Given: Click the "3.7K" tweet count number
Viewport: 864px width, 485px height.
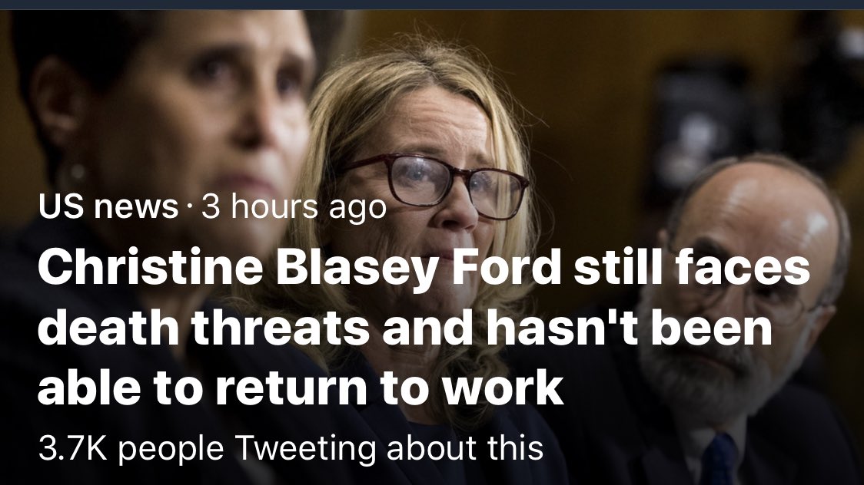Looking at the screenshot, I should [x=72, y=447].
